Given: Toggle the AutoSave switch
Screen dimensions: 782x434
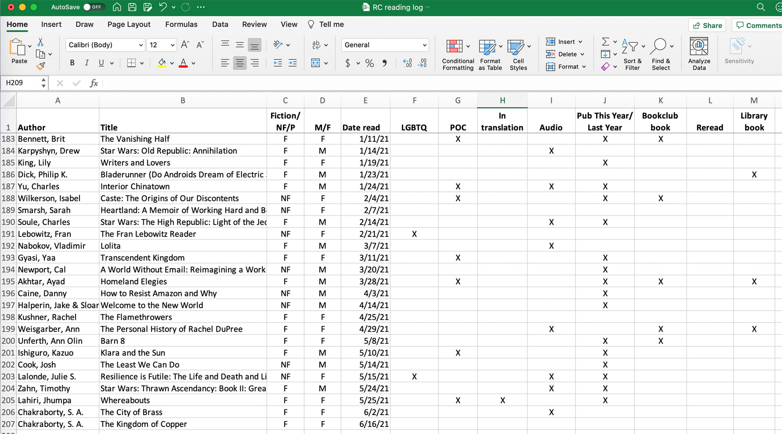Looking at the screenshot, I should click(x=93, y=7).
